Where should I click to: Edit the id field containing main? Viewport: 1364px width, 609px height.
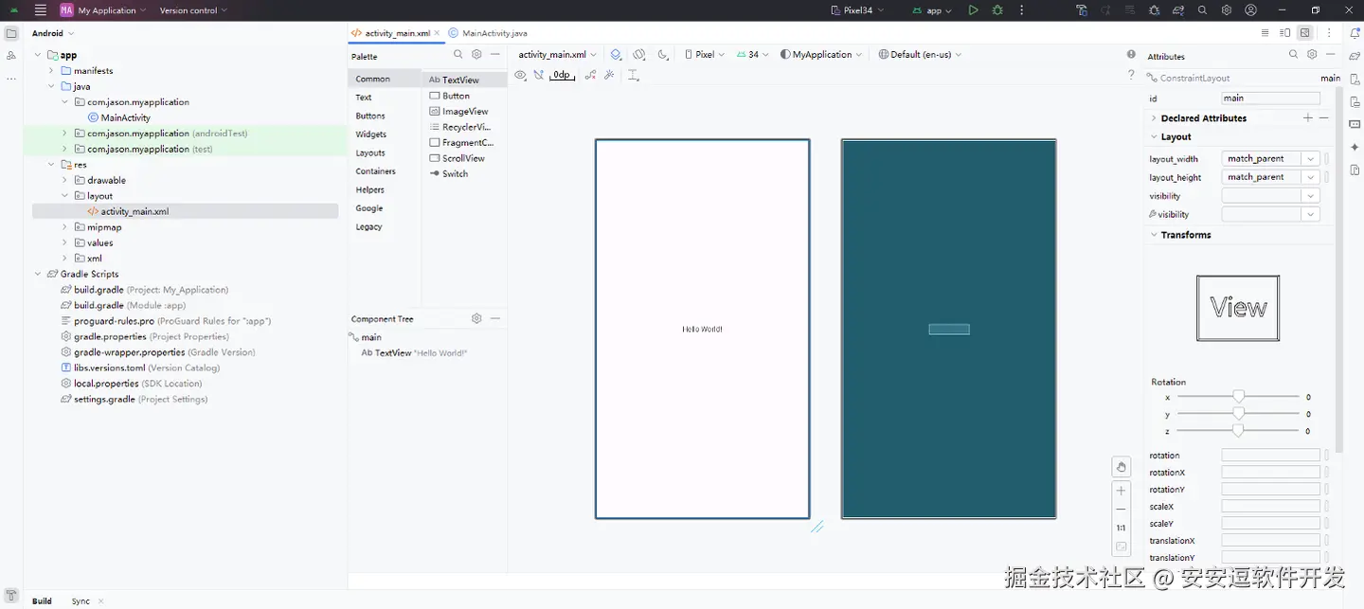pyautogui.click(x=1270, y=98)
